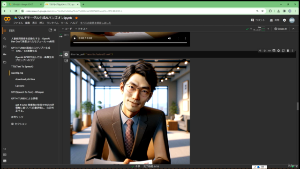The width and height of the screenshot is (300, 169).
Task: Open the コメント button
Action: pyautogui.click(x=258, y=20)
